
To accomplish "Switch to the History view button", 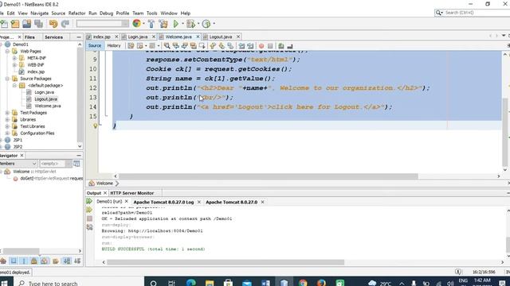I will click(114, 46).
